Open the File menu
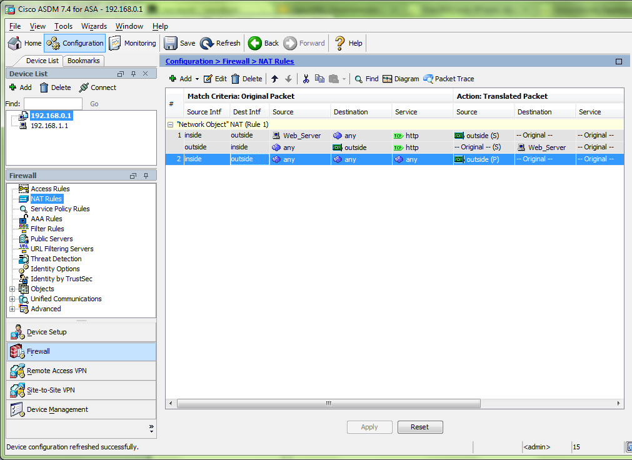The image size is (632, 460). (x=15, y=26)
